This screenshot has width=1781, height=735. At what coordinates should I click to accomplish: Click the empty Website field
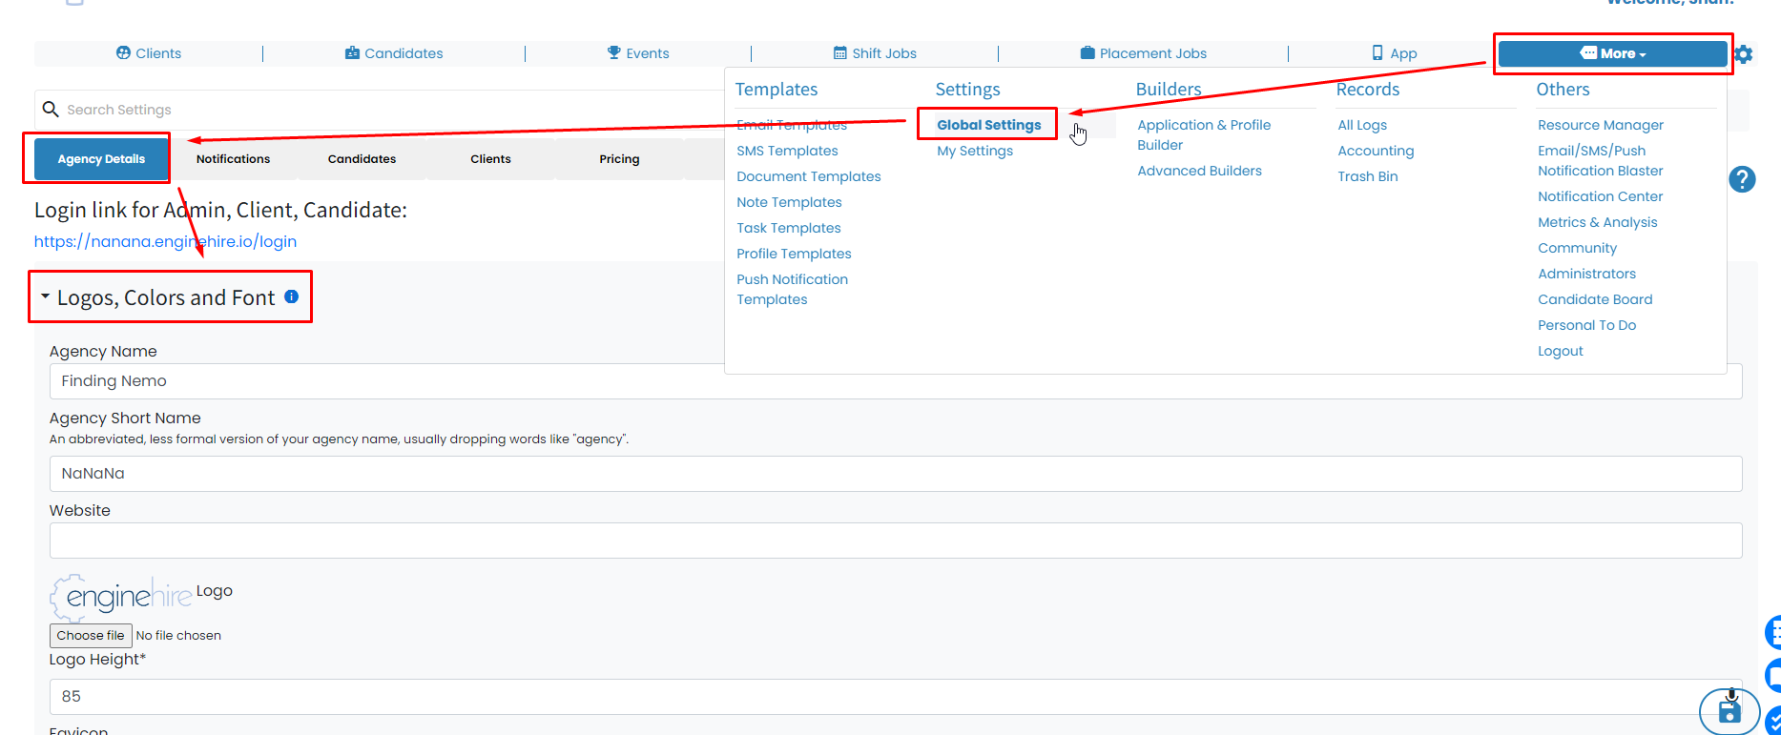(x=896, y=541)
